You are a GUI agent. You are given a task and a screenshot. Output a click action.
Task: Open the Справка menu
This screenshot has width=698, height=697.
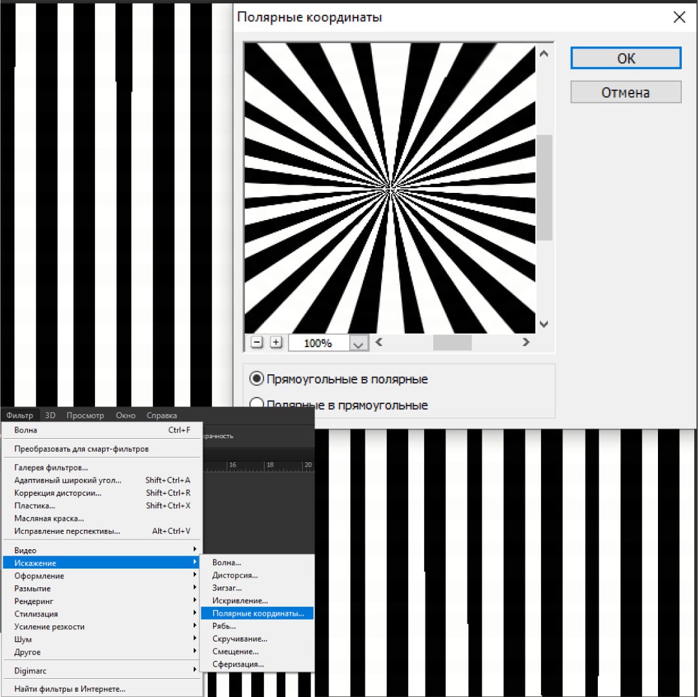point(161,415)
